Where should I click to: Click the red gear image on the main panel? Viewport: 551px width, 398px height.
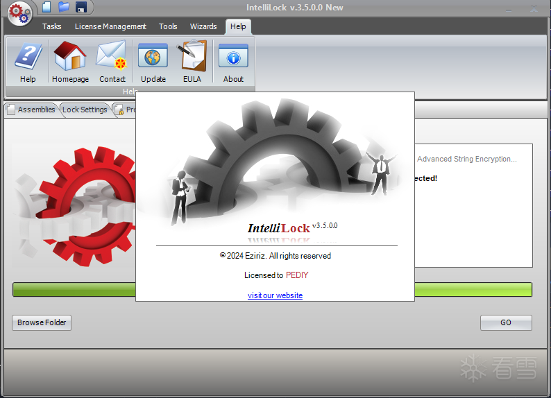point(74,206)
